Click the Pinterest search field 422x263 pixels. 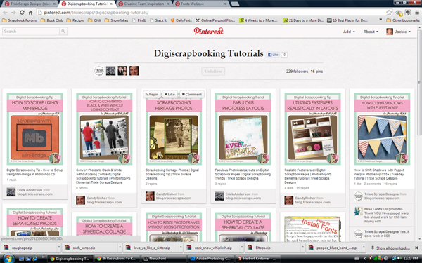[31, 32]
